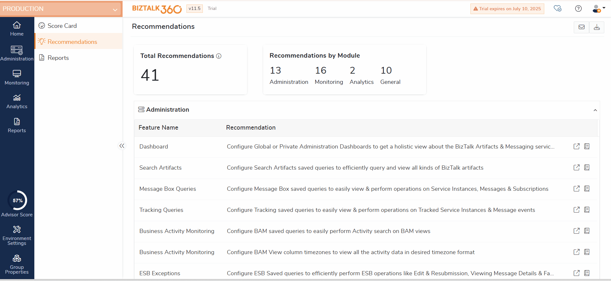Open the Dashboard recommendation external link

click(576, 146)
